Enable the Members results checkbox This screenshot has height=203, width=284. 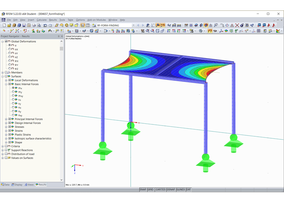[6, 72]
